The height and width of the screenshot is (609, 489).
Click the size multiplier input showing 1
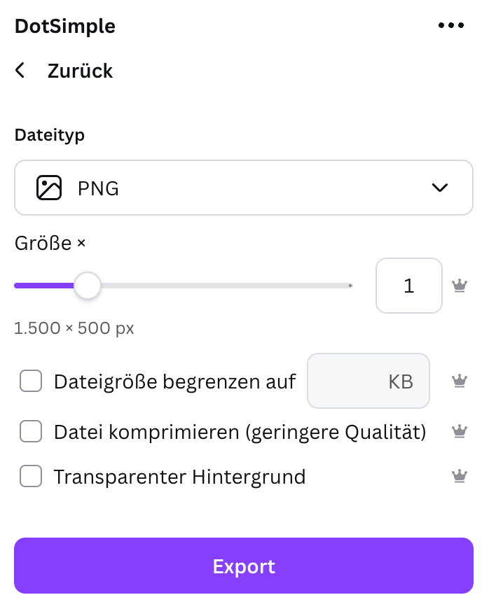(409, 286)
